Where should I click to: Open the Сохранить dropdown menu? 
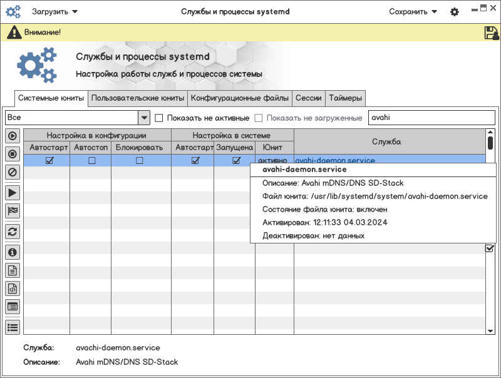[x=413, y=11]
